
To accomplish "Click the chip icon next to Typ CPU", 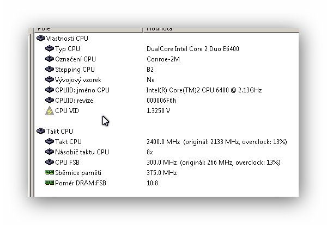I will click(50, 48).
